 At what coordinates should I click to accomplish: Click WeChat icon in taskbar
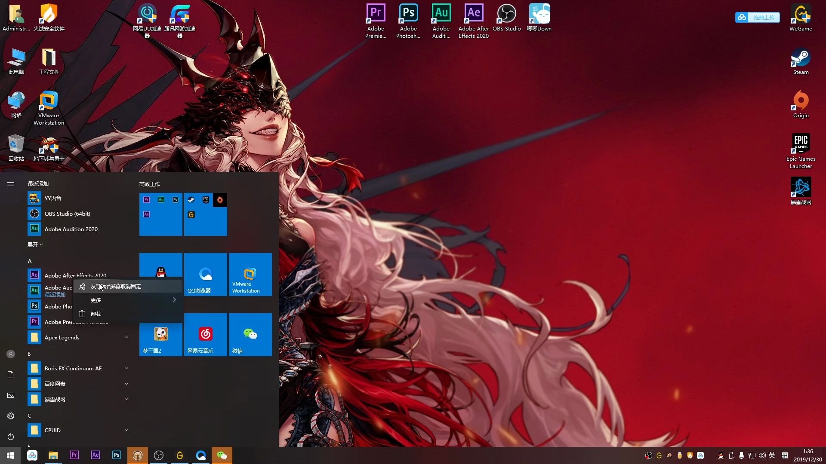click(x=222, y=455)
